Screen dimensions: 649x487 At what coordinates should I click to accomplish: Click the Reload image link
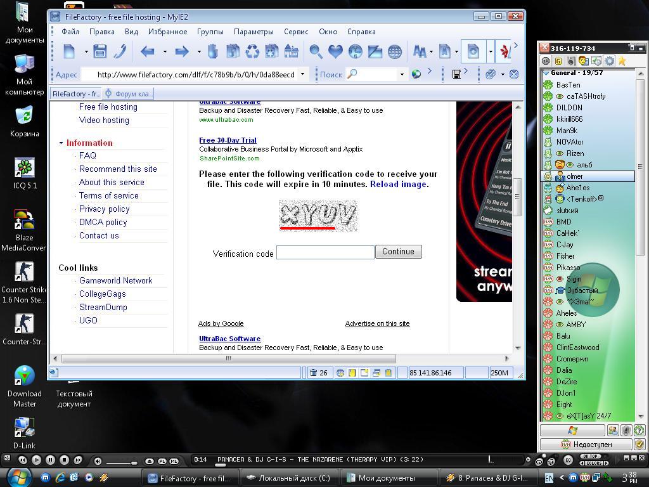click(x=398, y=184)
